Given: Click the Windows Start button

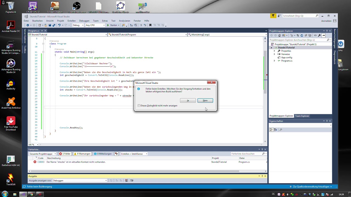Looking at the screenshot, I should coord(5,194).
